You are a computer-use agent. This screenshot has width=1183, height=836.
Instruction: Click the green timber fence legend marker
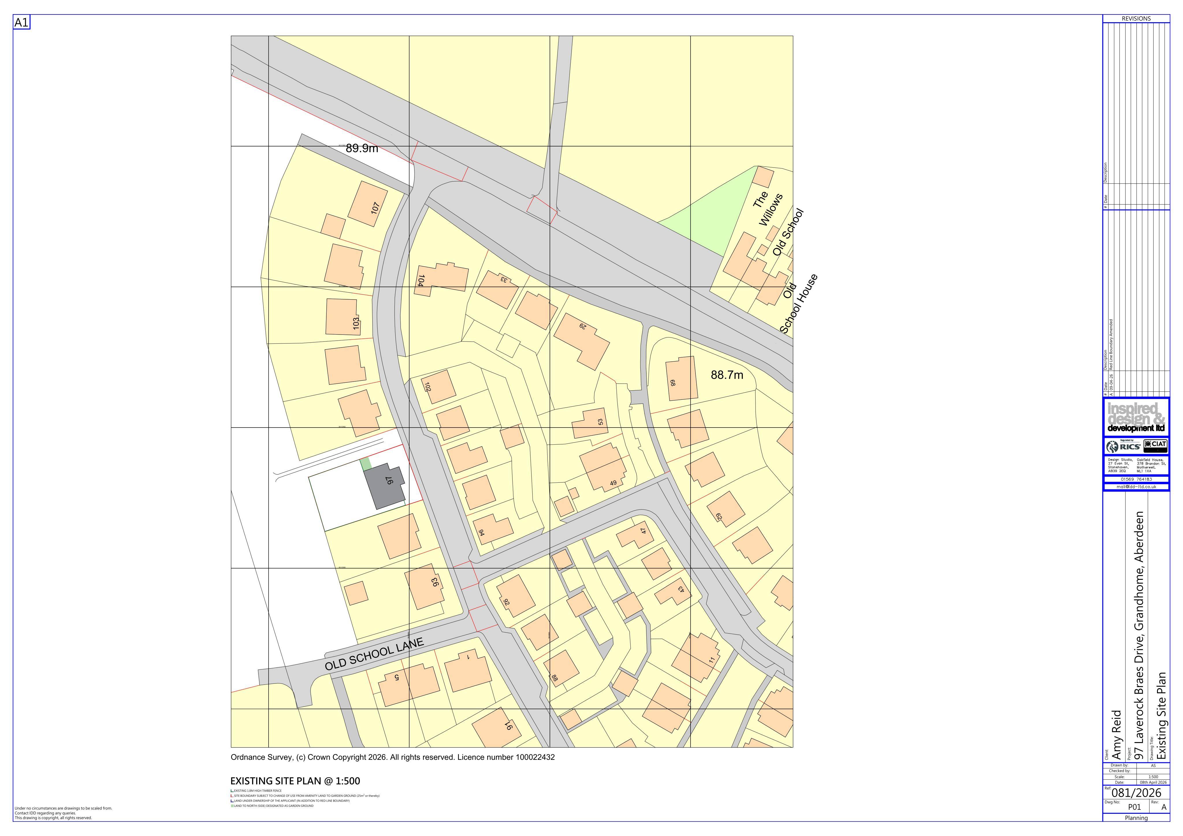tap(232, 791)
